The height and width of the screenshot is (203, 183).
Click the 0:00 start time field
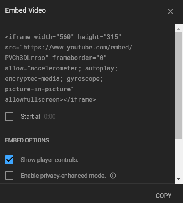[x=50, y=116]
